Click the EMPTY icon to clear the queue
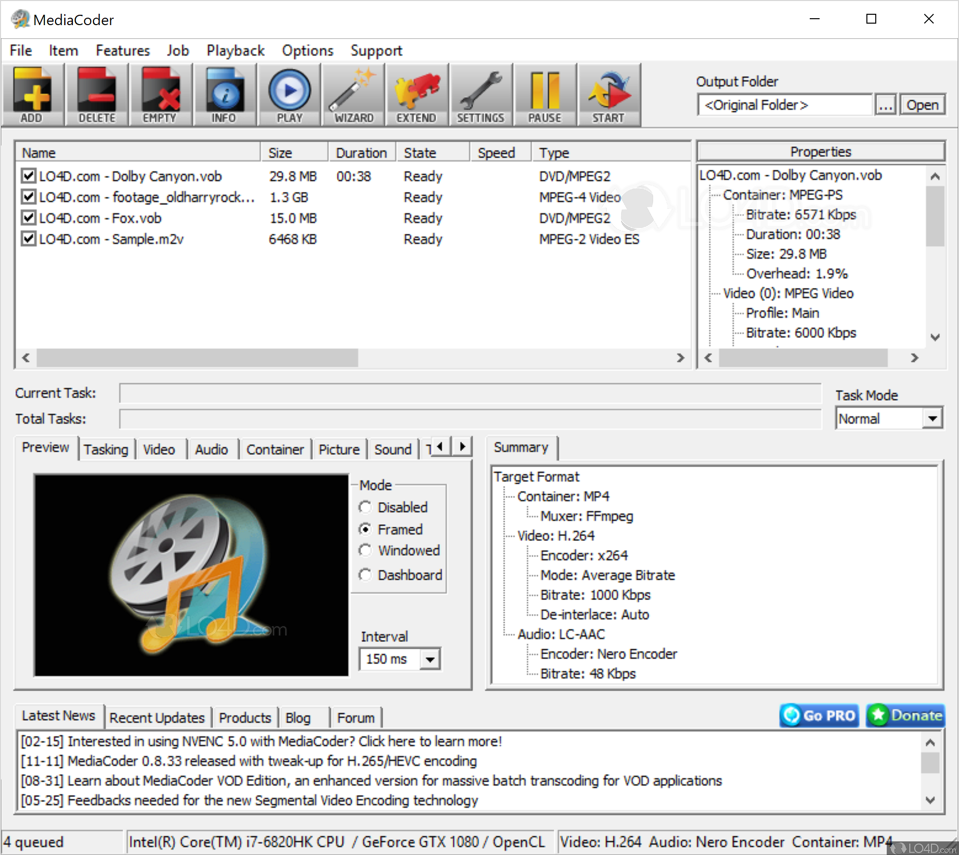This screenshot has width=959, height=855. coord(161,95)
